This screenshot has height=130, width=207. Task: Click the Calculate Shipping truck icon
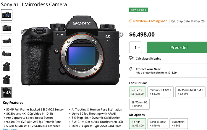[x=132, y=58]
